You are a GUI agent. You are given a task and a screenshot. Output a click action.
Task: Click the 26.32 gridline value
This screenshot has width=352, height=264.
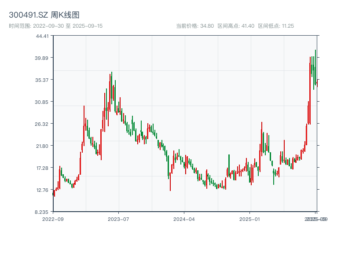[42, 125]
